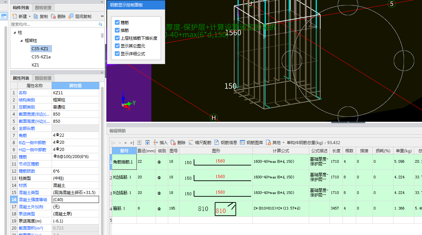This screenshot has width=422, height=235.
Task: Click the move-up icon in rebar toolbar
Action: tap(139, 142)
